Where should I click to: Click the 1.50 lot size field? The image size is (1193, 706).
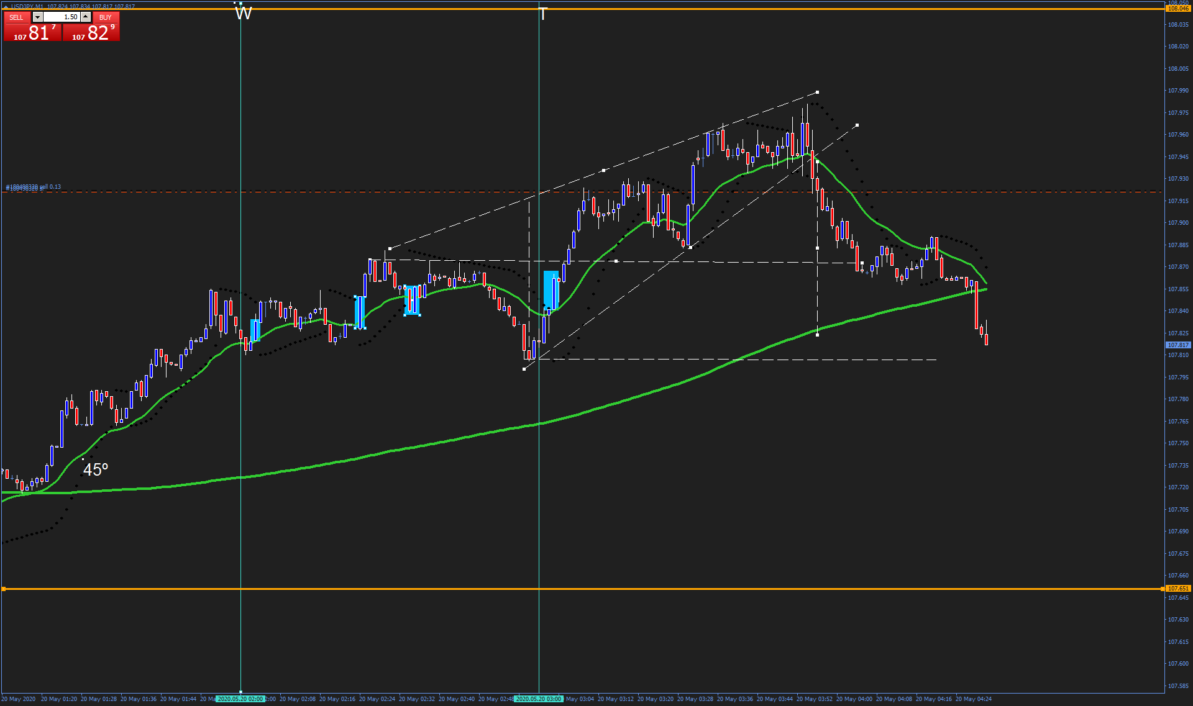pos(62,17)
